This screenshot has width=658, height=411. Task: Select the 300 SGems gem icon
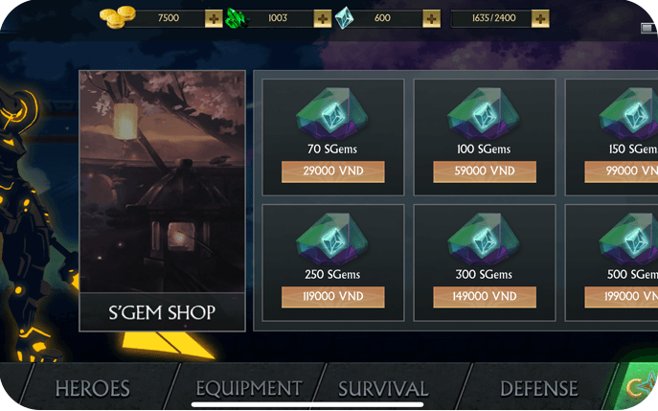click(484, 239)
